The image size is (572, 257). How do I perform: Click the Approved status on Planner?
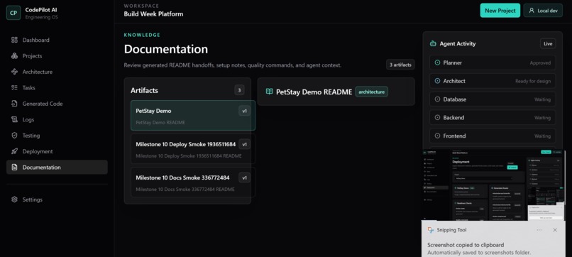click(540, 62)
